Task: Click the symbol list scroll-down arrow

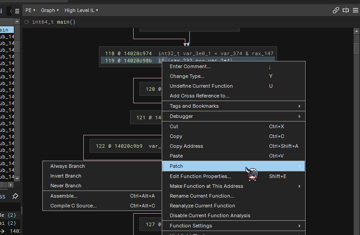Action: 17,178
